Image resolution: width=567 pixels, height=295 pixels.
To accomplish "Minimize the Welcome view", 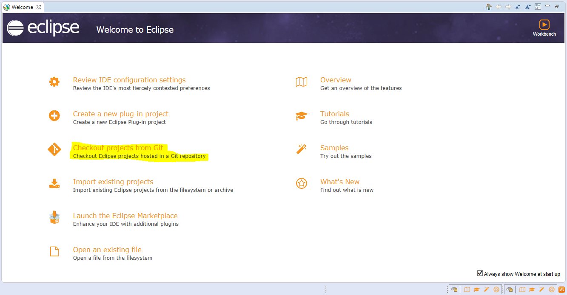I will [547, 6].
